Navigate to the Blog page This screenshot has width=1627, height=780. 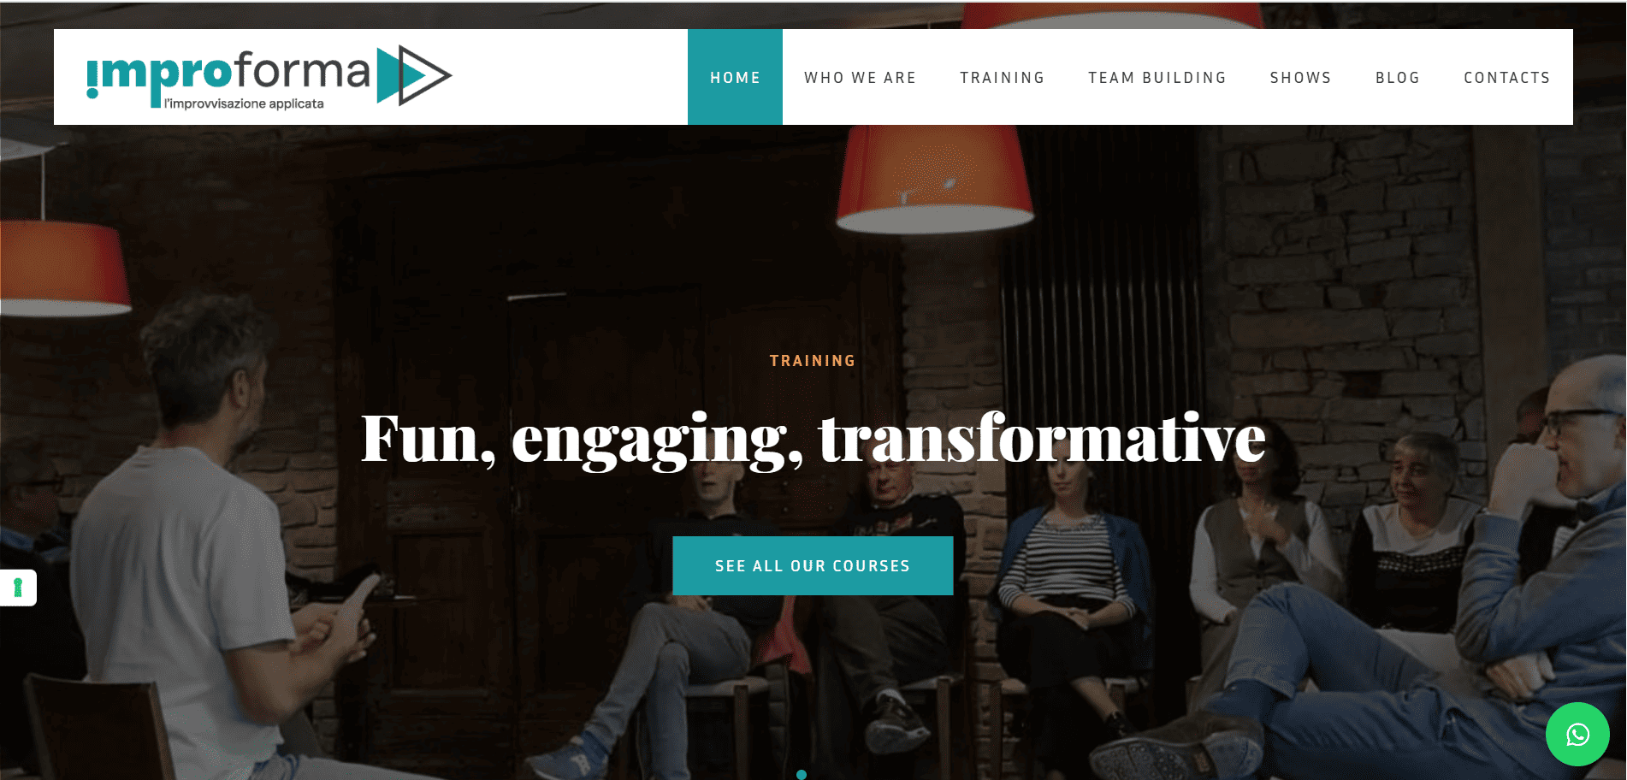pos(1398,77)
